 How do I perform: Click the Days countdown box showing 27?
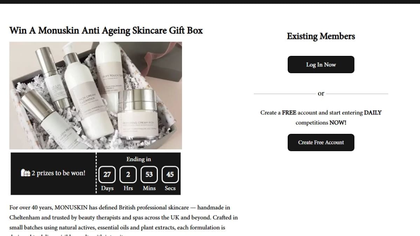click(x=107, y=174)
